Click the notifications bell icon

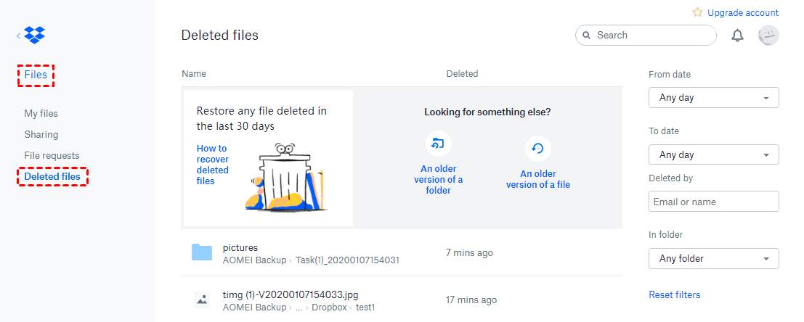point(737,36)
